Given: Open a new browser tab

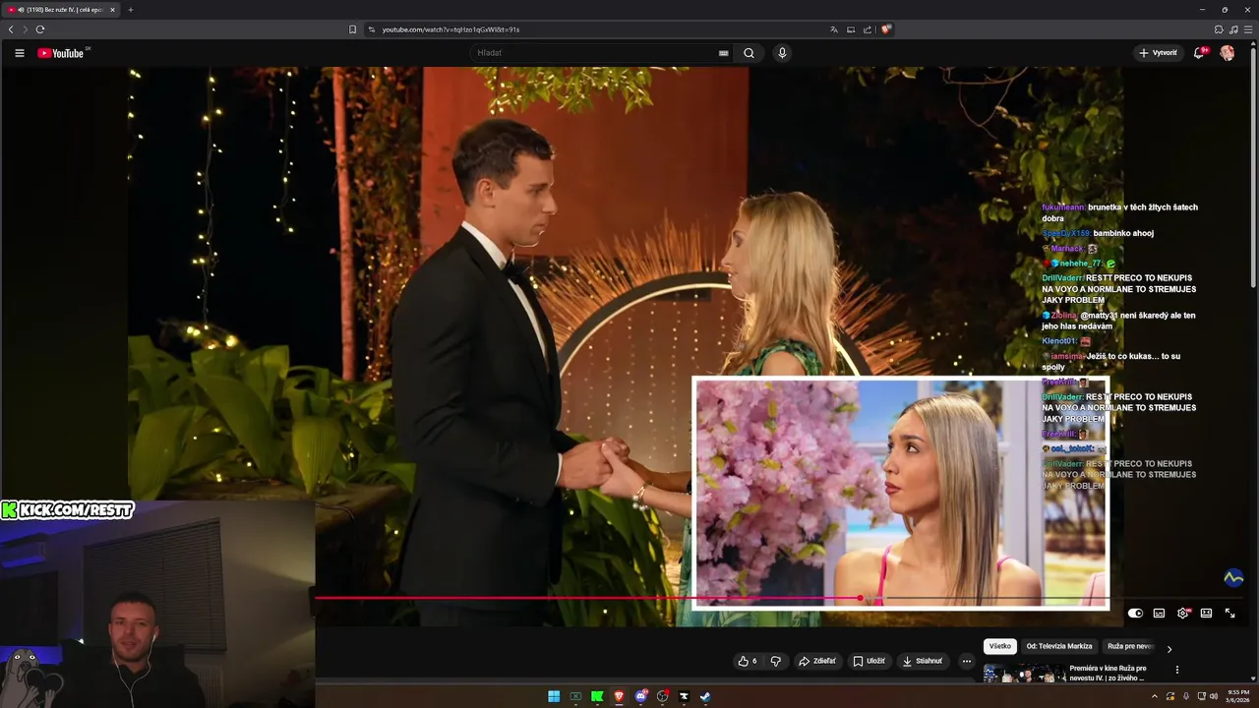Looking at the screenshot, I should [x=130, y=10].
